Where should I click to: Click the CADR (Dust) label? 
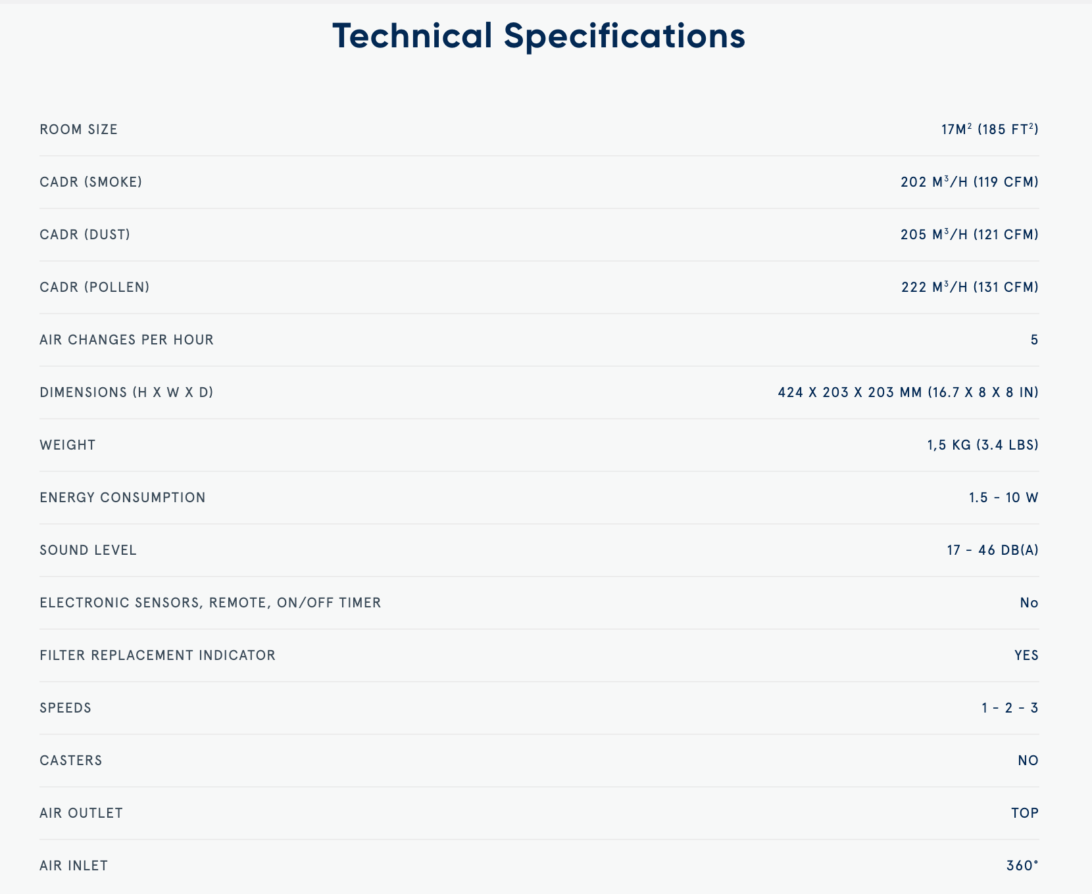click(x=85, y=235)
